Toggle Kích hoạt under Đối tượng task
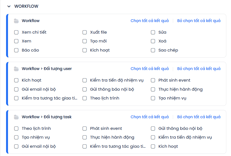231x156 pixels. [x=153, y=147]
